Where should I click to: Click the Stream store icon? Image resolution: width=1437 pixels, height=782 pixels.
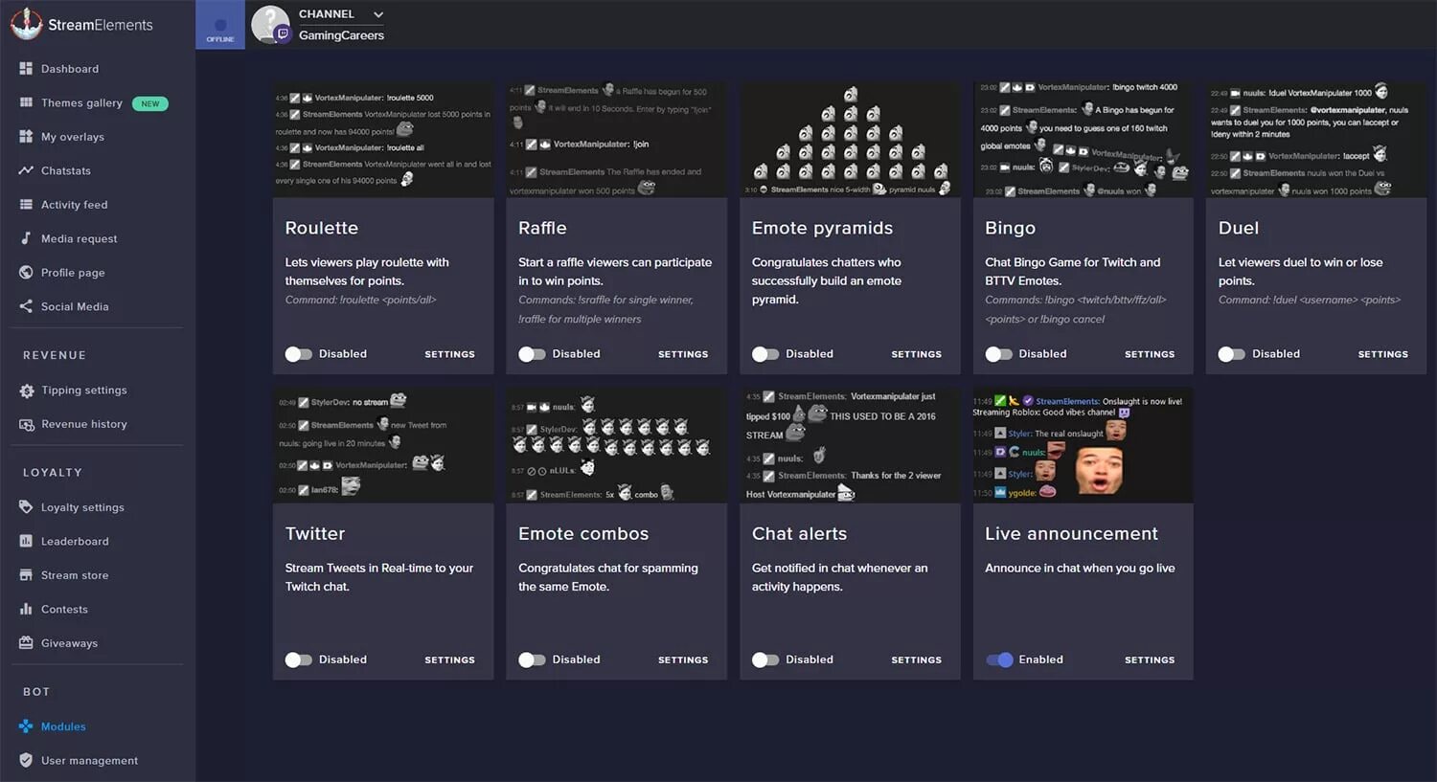point(26,575)
